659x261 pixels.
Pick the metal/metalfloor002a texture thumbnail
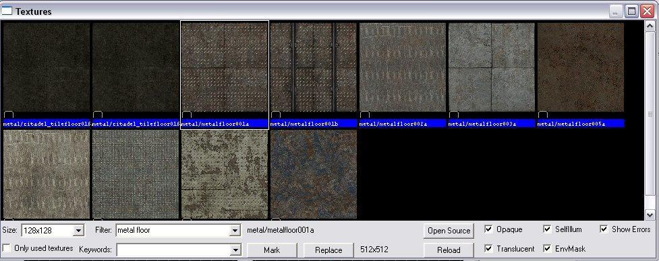pos(403,67)
